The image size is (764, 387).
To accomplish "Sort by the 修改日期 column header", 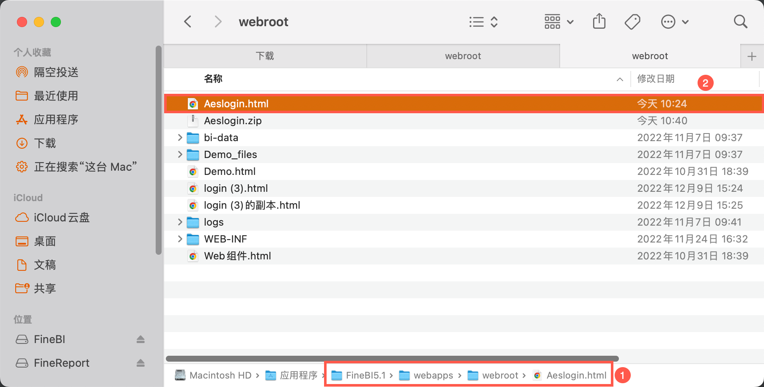I will 656,79.
